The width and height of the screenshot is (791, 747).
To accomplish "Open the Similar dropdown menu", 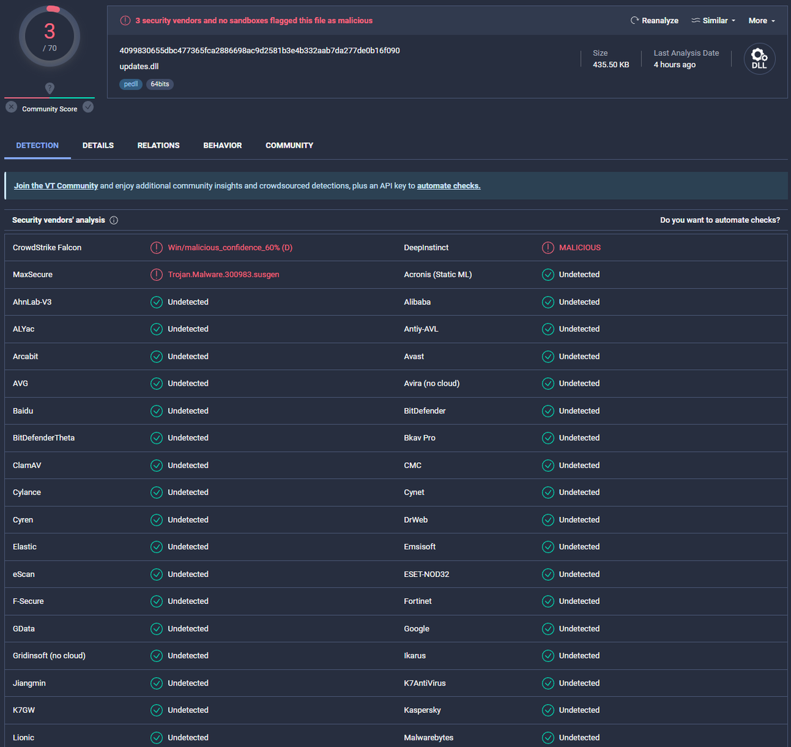I will coord(713,20).
